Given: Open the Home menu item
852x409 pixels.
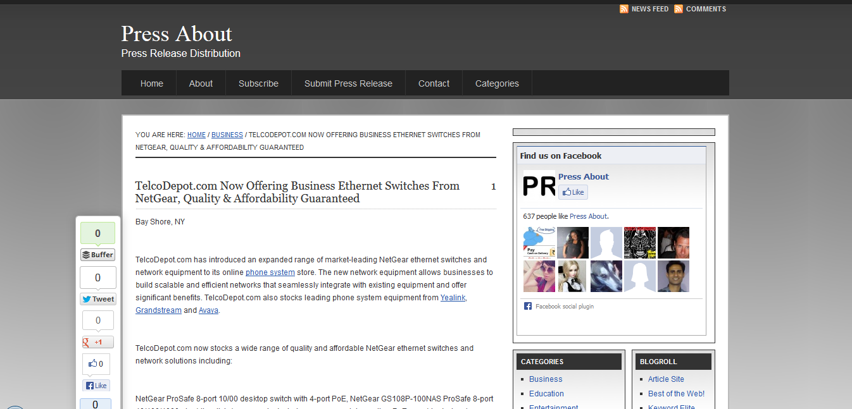Looking at the screenshot, I should 152,83.
